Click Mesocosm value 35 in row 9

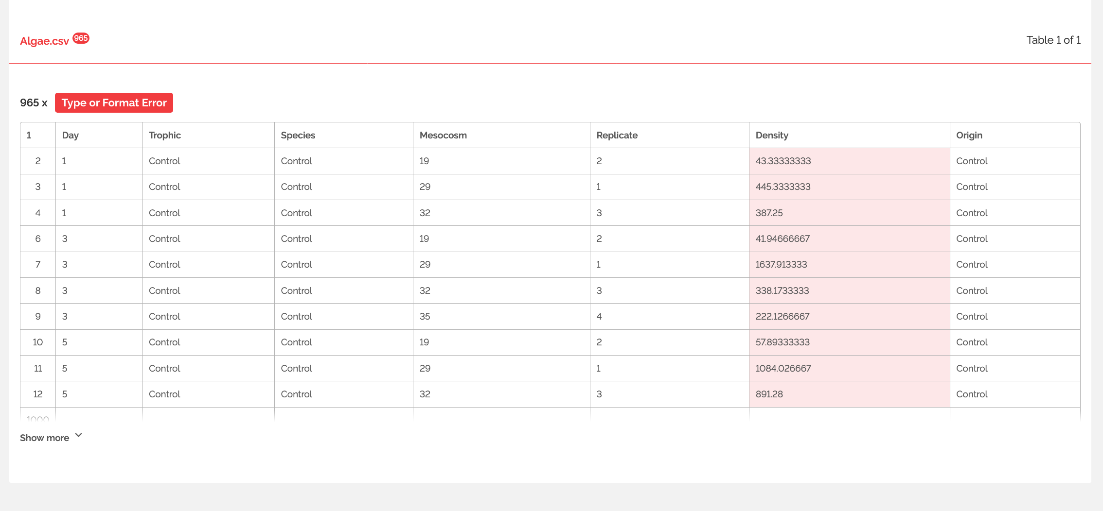(x=501, y=317)
